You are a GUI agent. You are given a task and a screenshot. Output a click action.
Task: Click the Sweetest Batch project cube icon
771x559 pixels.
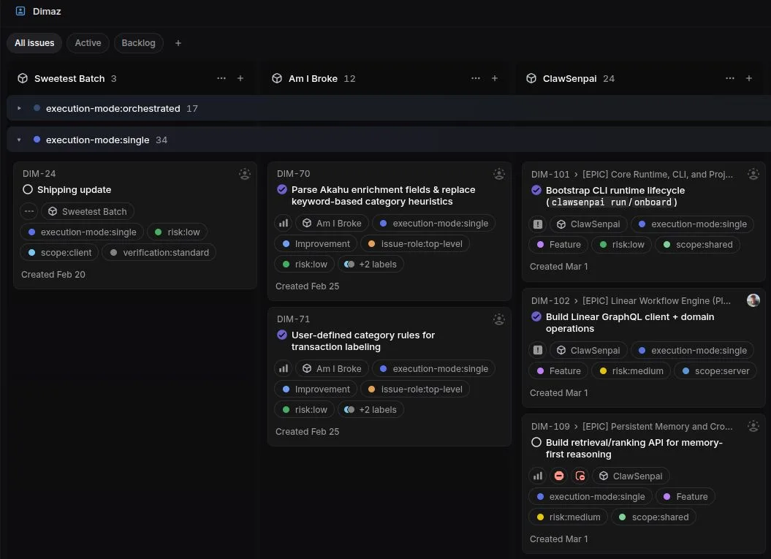pyautogui.click(x=23, y=78)
